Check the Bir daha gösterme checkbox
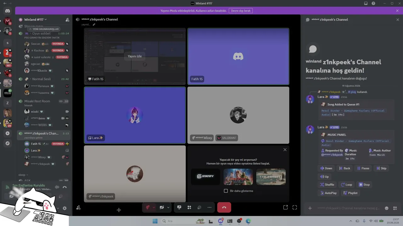 coord(226,191)
